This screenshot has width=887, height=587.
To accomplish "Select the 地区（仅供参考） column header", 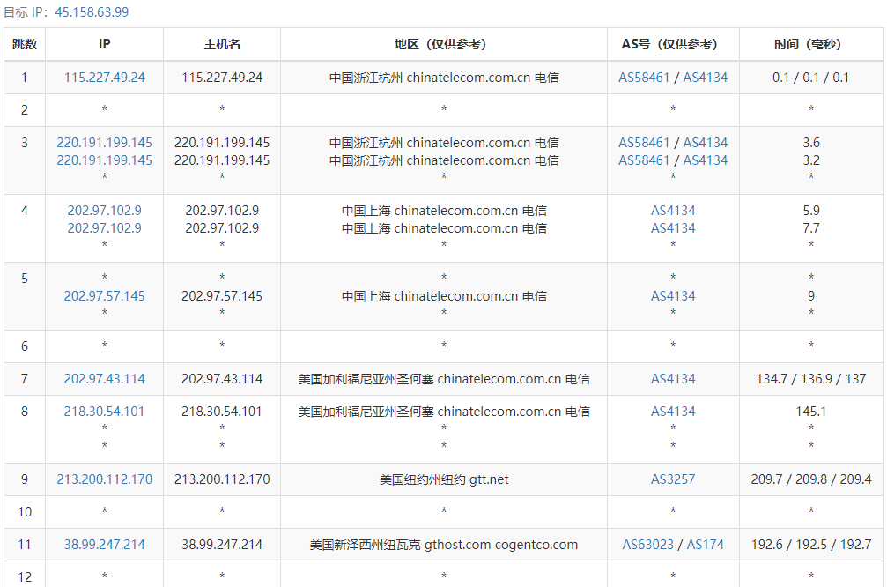I will [444, 44].
